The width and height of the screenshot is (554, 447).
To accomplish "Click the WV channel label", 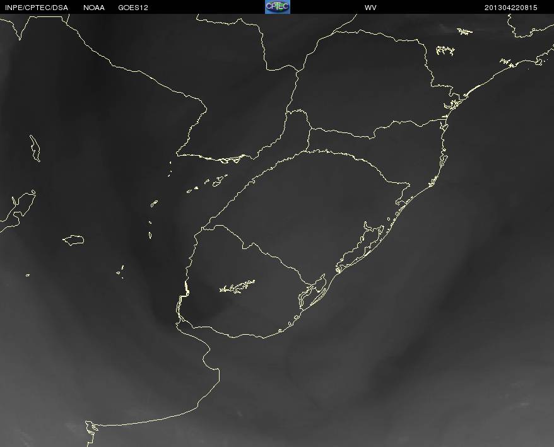I will (x=370, y=8).
